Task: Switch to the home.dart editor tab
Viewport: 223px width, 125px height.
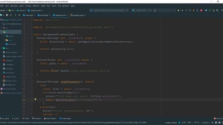Action: (44, 15)
